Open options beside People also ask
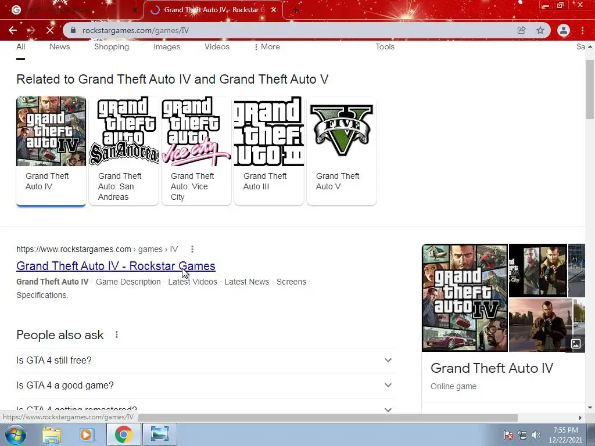This screenshot has height=446, width=595. (116, 334)
